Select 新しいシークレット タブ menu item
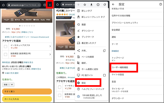The height and width of the screenshot is (103, 164). click(x=91, y=17)
